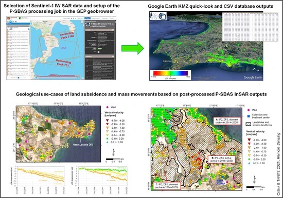The width and height of the screenshot is (283, 198).
Task: Click the left legend -4.70 to -4.00 triangle
Action: (x=107, y=121)
